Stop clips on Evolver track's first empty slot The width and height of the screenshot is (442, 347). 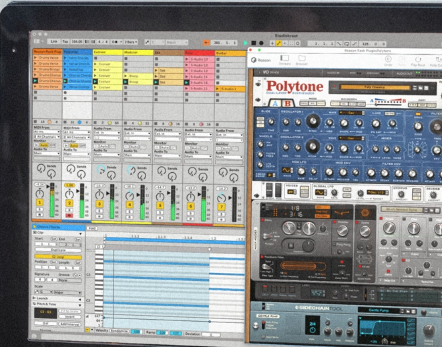pos(95,58)
